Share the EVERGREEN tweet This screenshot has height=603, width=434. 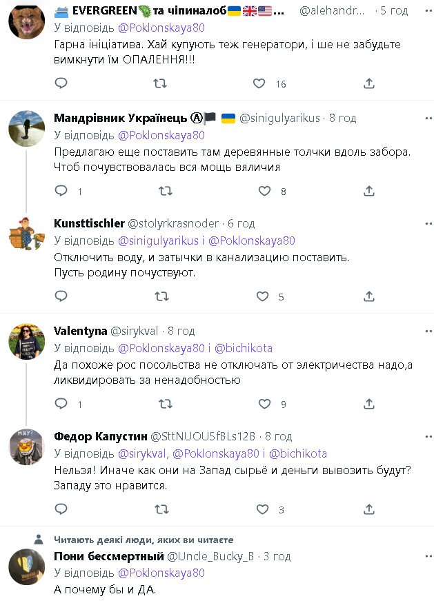[369, 83]
